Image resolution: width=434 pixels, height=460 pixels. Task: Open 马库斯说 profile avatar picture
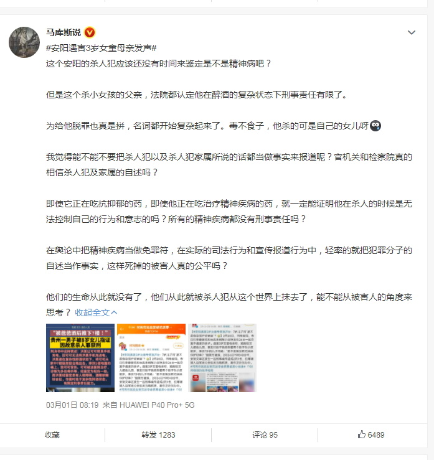24,42
